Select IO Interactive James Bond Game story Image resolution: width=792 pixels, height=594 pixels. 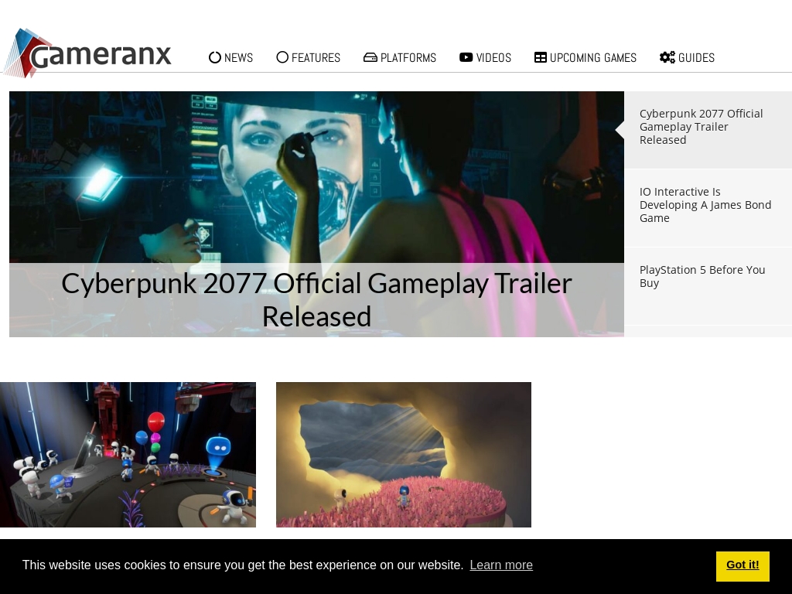click(708, 207)
